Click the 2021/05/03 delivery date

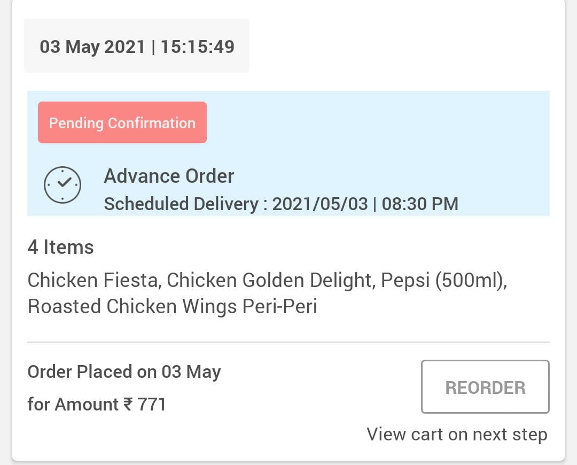[320, 204]
